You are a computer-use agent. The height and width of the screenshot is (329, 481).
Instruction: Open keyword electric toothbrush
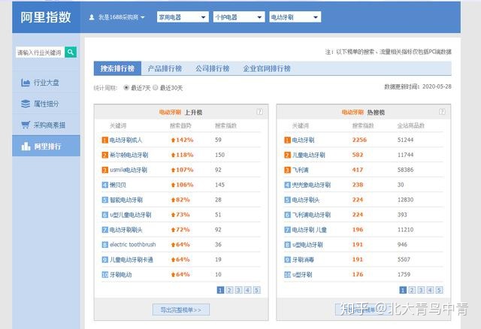pos(133,245)
